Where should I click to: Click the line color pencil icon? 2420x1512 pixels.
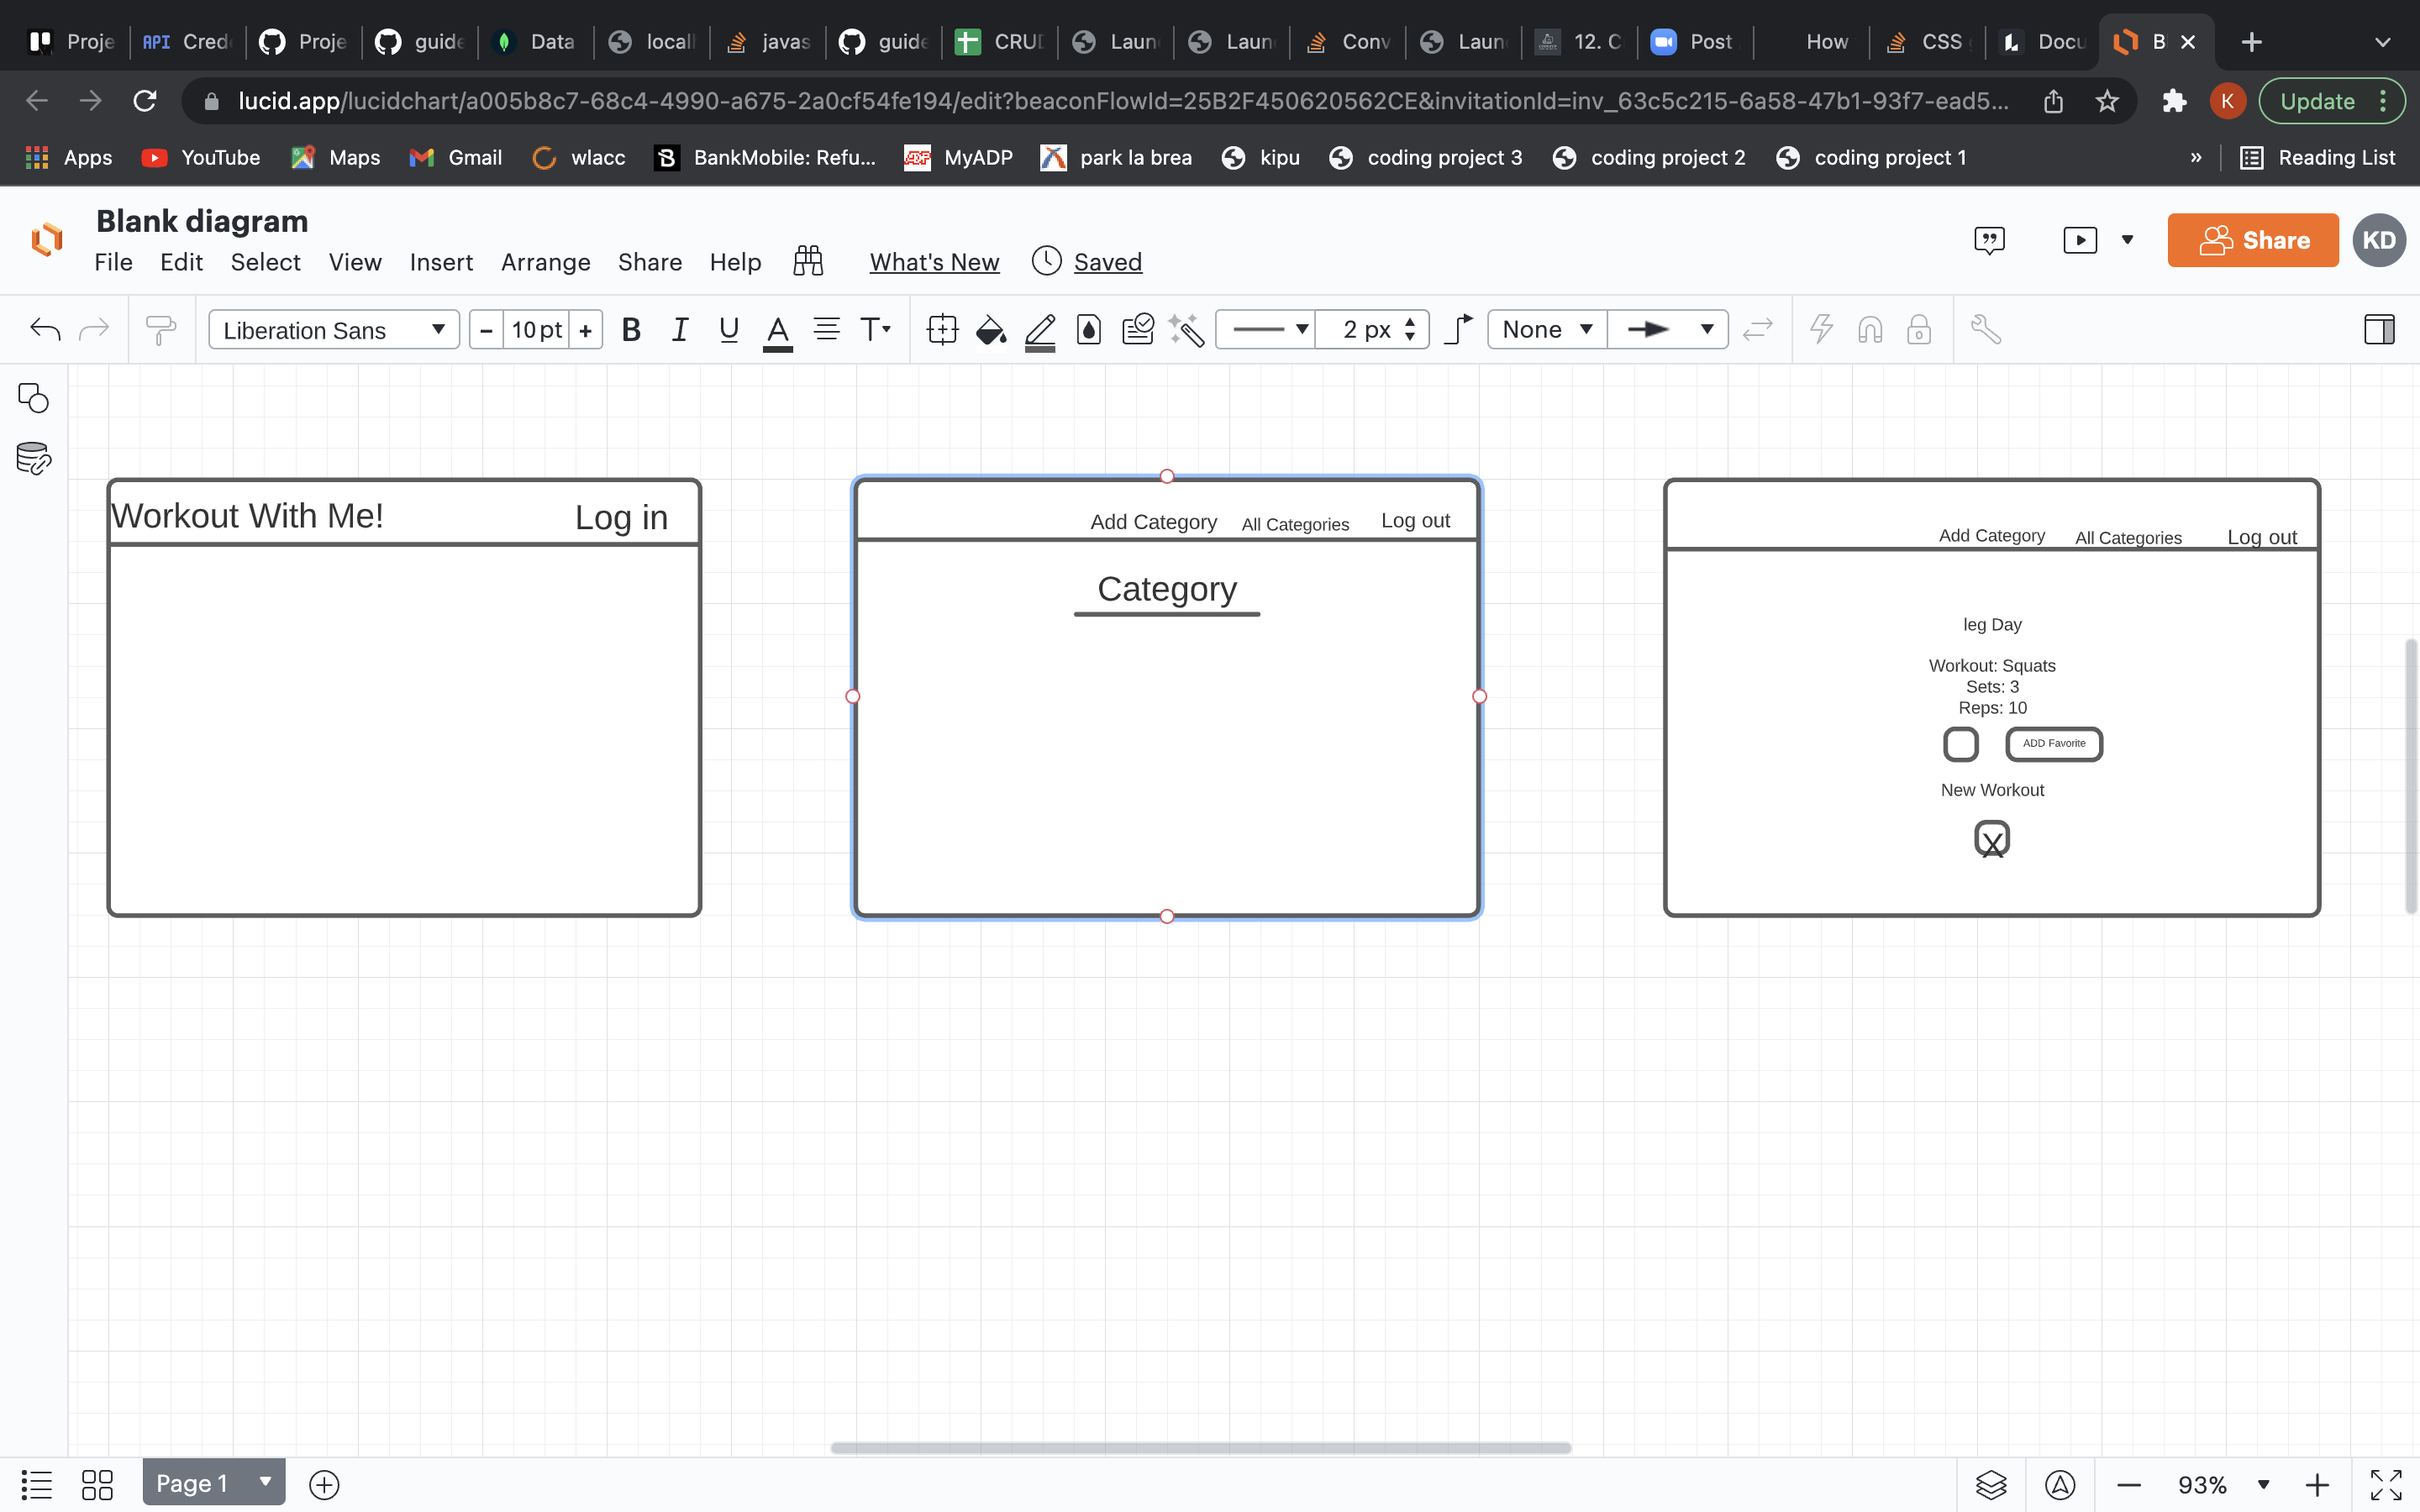1040,330
